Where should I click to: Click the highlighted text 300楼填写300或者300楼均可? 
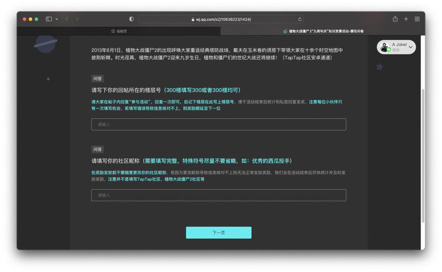pos(202,90)
